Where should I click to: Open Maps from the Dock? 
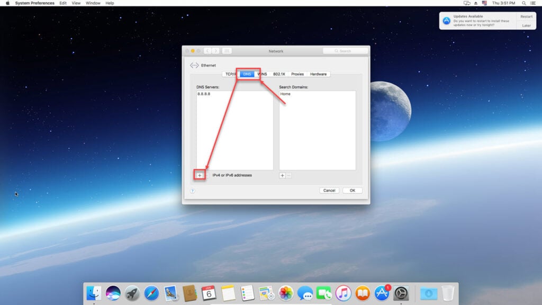pos(267,293)
